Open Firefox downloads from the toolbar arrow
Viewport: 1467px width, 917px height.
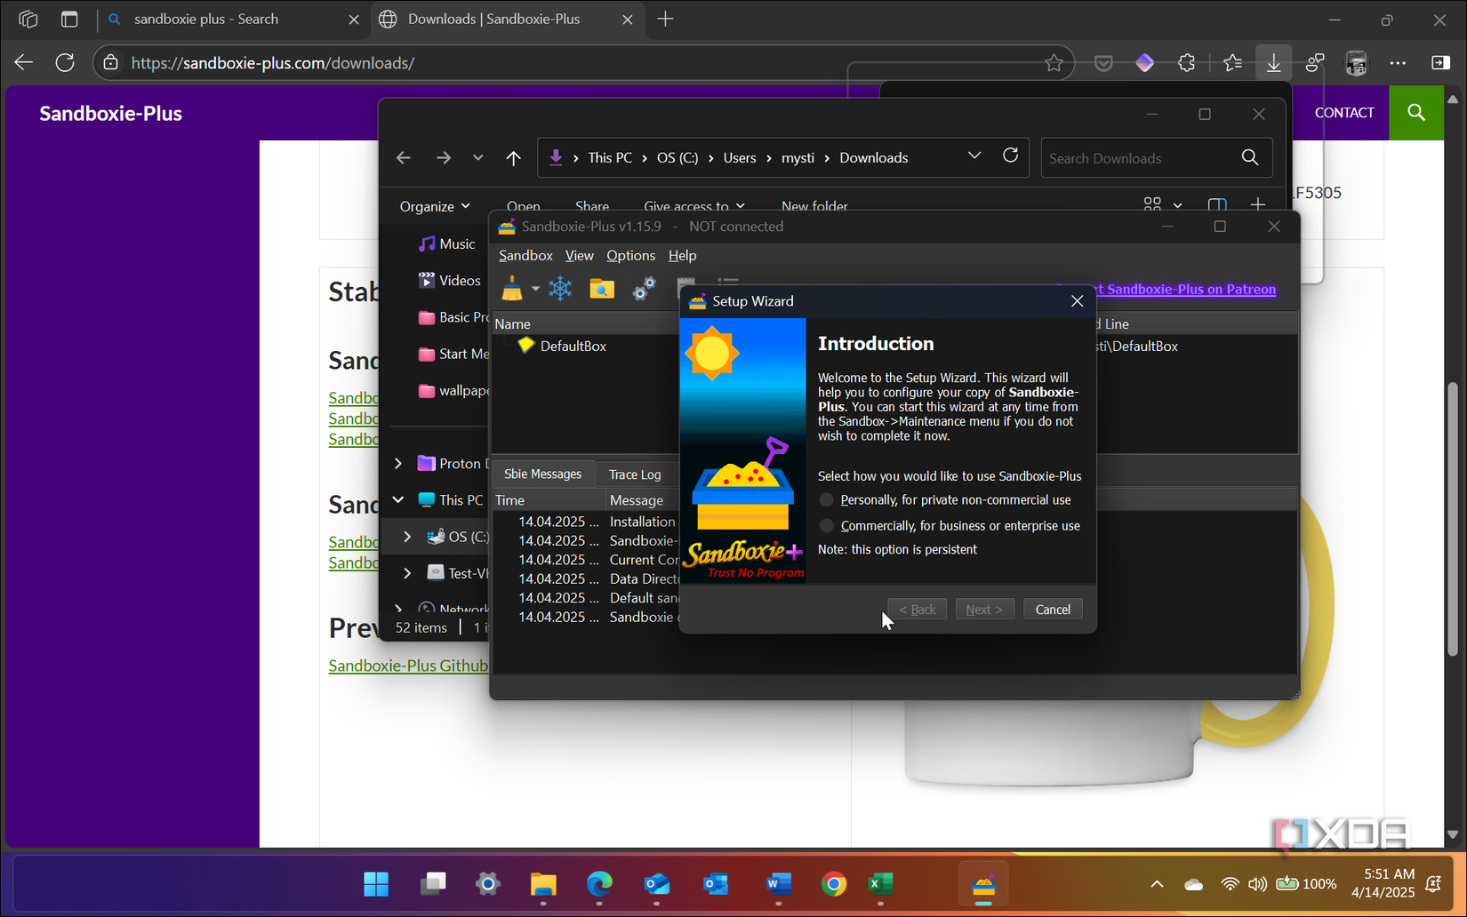coord(1274,62)
